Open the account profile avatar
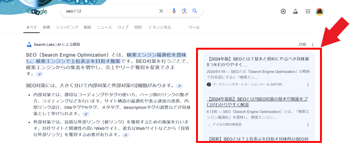This screenshot has width=350, height=144. click(x=319, y=11)
